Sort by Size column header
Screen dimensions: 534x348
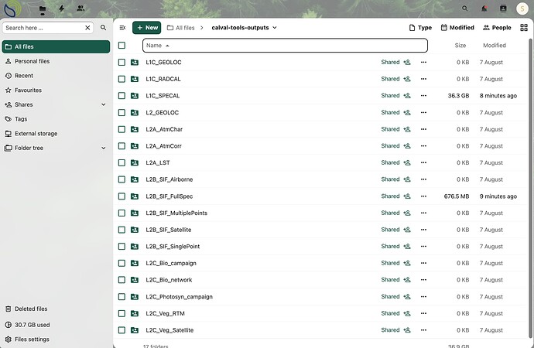point(460,46)
